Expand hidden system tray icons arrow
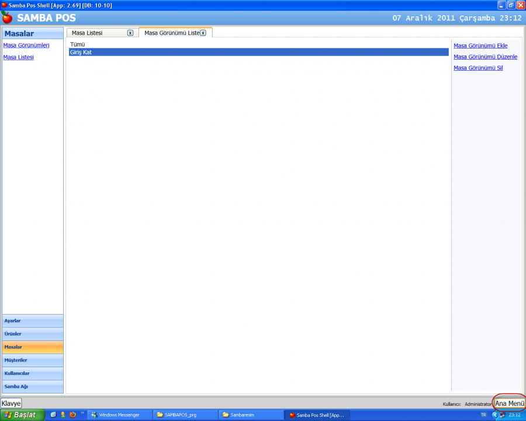 (x=494, y=415)
